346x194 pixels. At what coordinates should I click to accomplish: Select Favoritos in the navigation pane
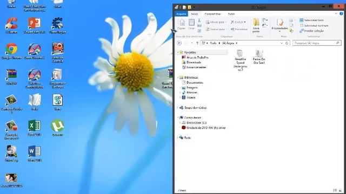190,52
